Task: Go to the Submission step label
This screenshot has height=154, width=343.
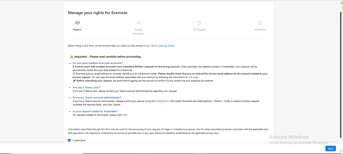Action: click(x=260, y=30)
